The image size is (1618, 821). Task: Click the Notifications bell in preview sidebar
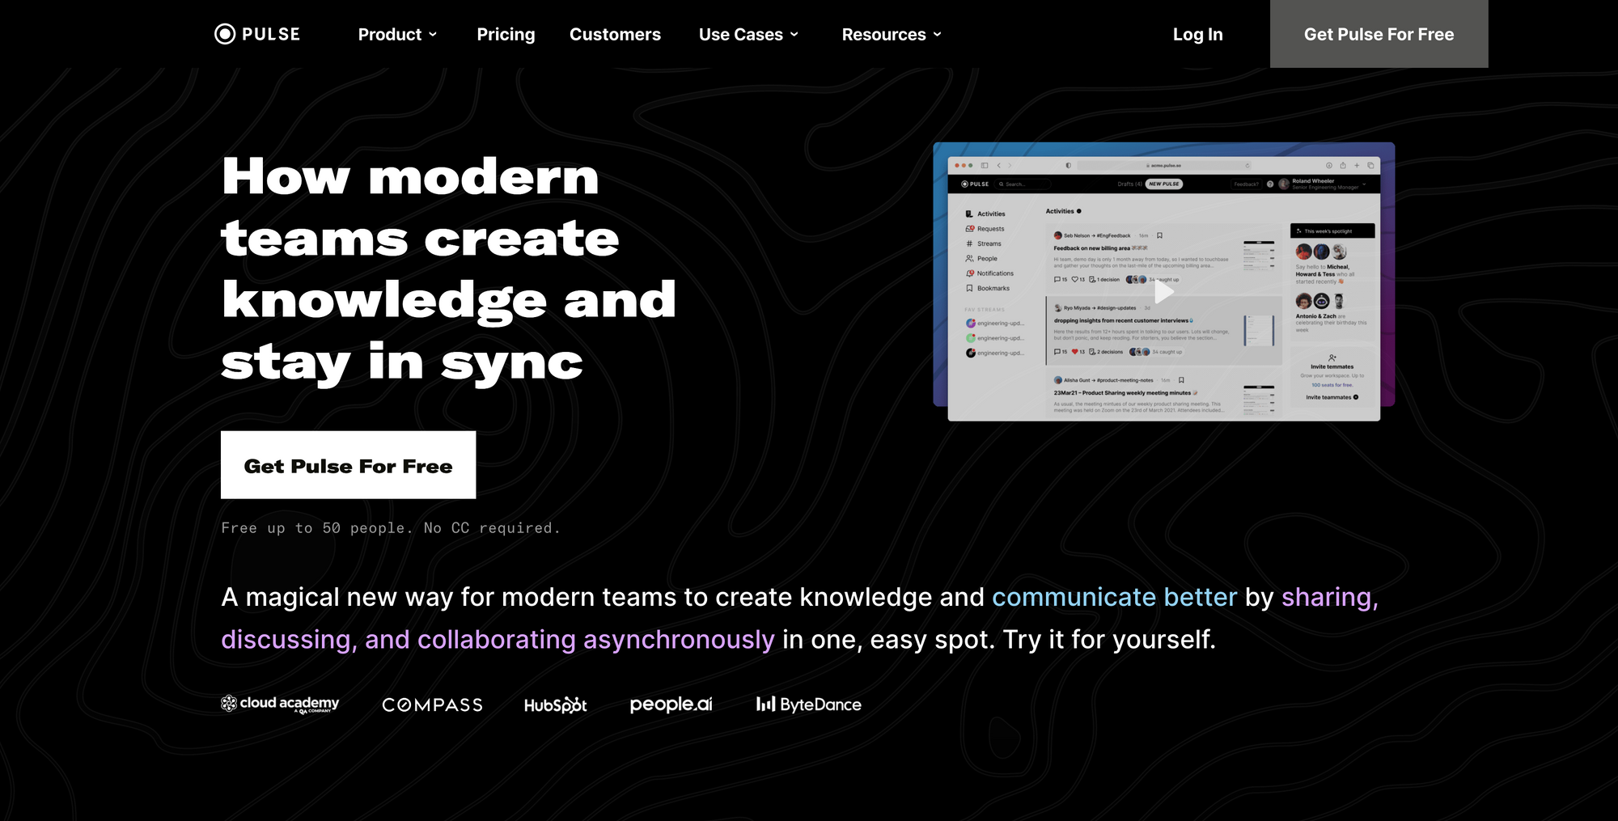[x=969, y=273]
